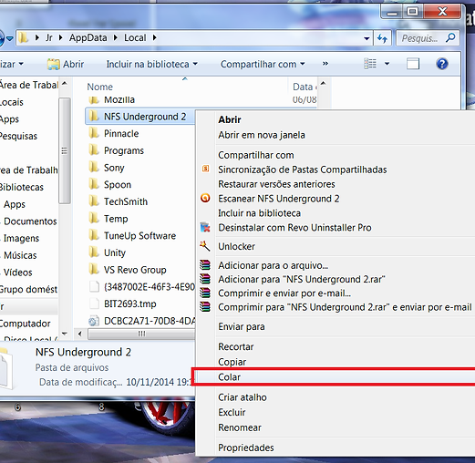
Task: Click the NFS Underground 2 folder icon in the list
Action: point(94,116)
